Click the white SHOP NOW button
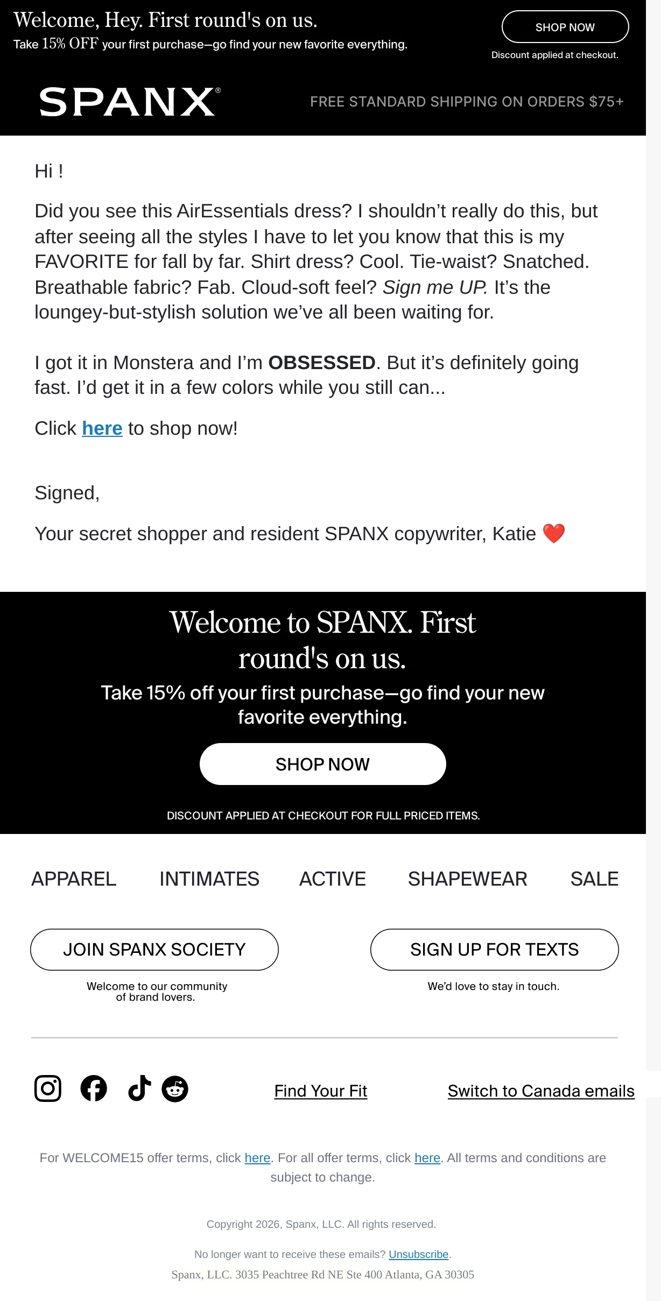 coord(322,764)
